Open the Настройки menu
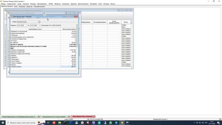 click(93, 4)
